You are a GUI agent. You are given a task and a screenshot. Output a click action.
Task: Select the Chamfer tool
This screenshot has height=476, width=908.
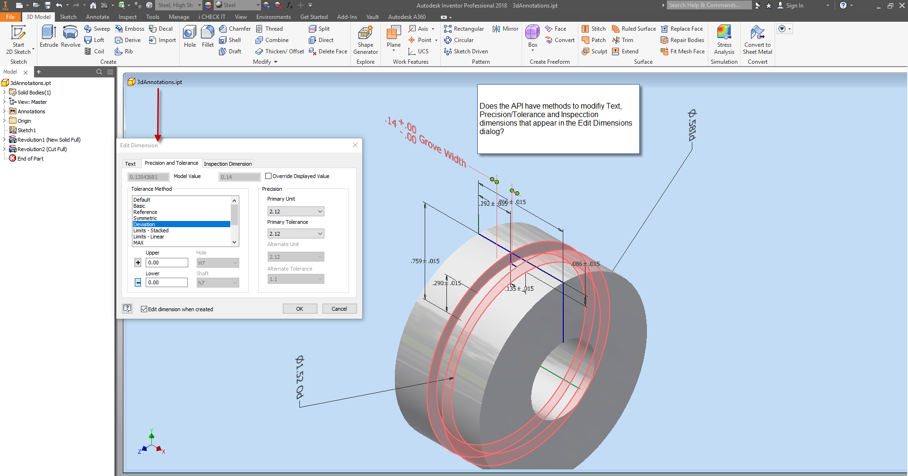pyautogui.click(x=235, y=28)
